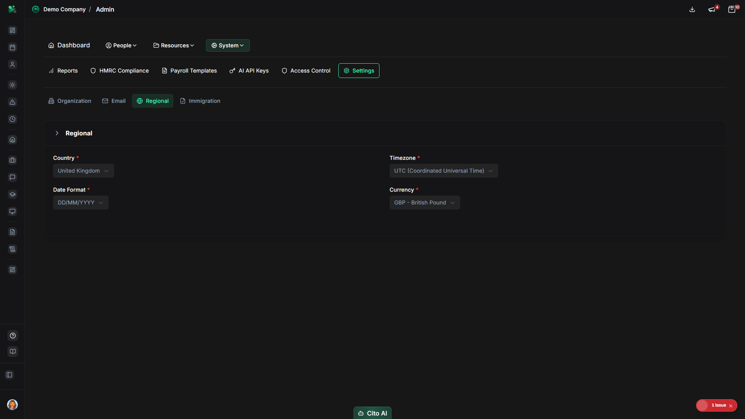Select the people icon in the sidebar

[12, 64]
